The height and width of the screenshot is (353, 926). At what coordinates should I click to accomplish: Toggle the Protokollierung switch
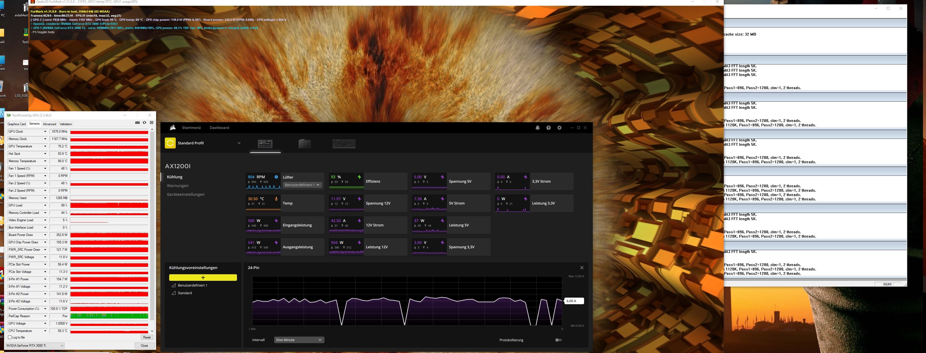pyautogui.click(x=558, y=340)
